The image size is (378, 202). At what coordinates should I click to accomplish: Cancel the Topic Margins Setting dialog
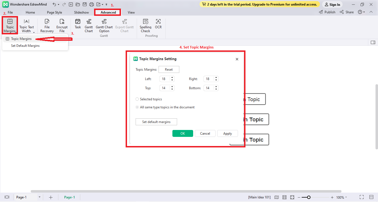coord(205,134)
